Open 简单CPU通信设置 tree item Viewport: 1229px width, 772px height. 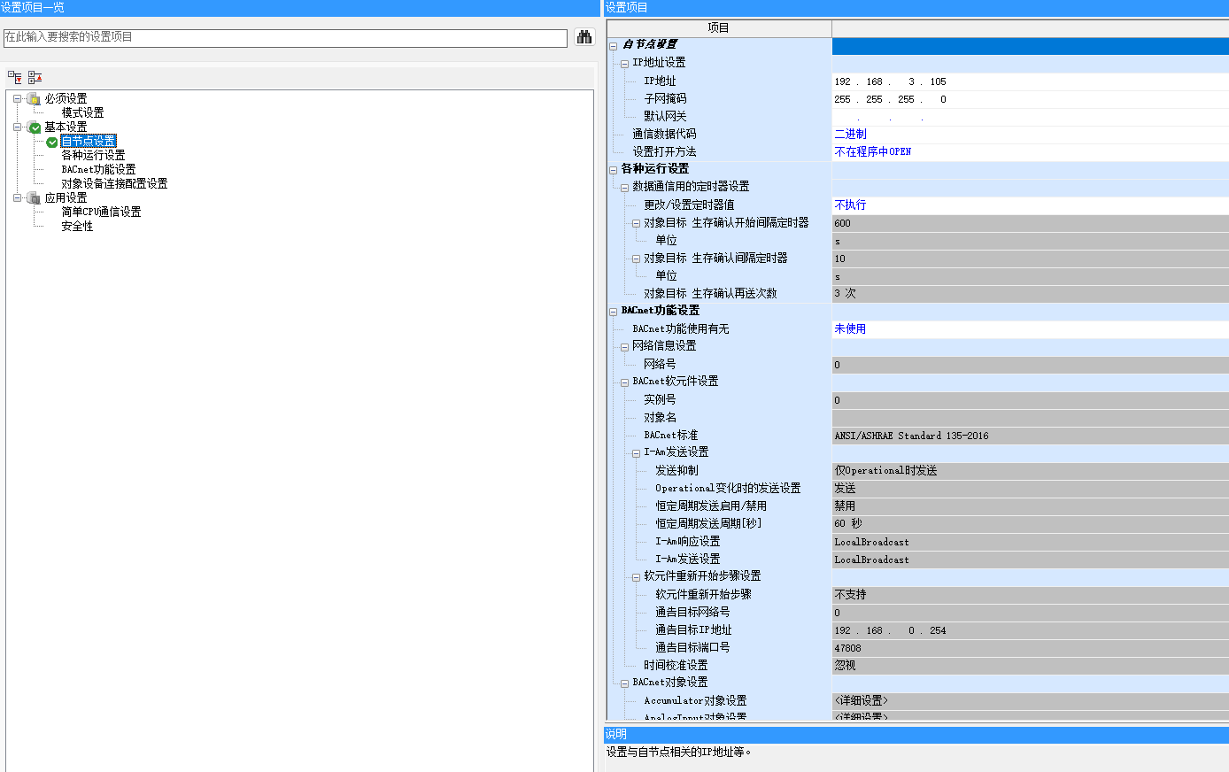pyautogui.click(x=101, y=212)
